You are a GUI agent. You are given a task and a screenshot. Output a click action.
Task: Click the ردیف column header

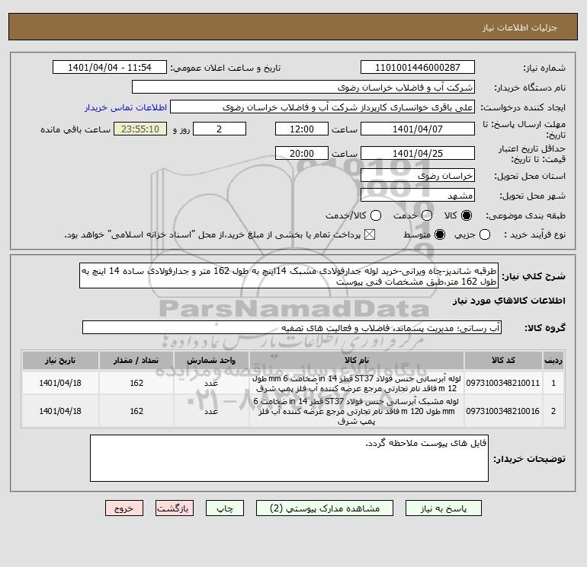click(x=553, y=360)
